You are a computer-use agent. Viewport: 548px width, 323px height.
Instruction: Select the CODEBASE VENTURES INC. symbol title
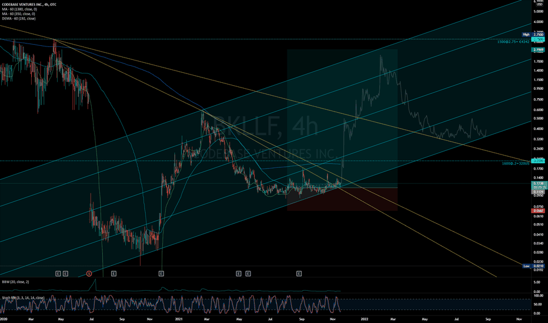tap(29, 5)
